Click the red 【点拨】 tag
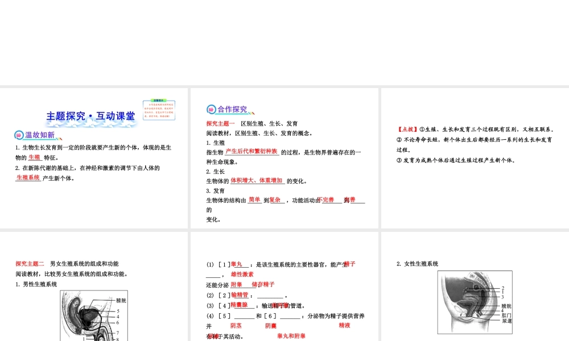 tap(407, 130)
